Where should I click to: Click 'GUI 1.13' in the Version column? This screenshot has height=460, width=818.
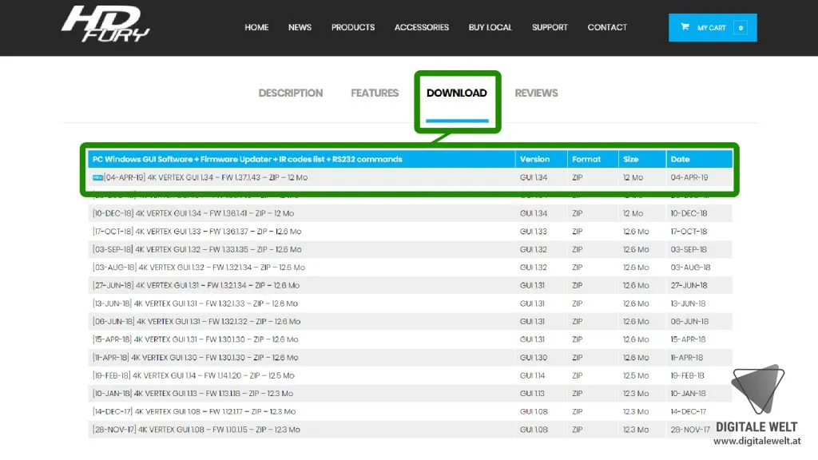coord(532,394)
